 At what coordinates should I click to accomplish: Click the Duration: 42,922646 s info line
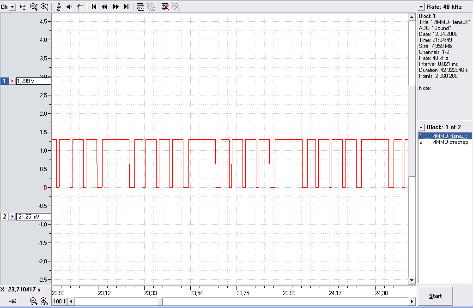coord(443,70)
